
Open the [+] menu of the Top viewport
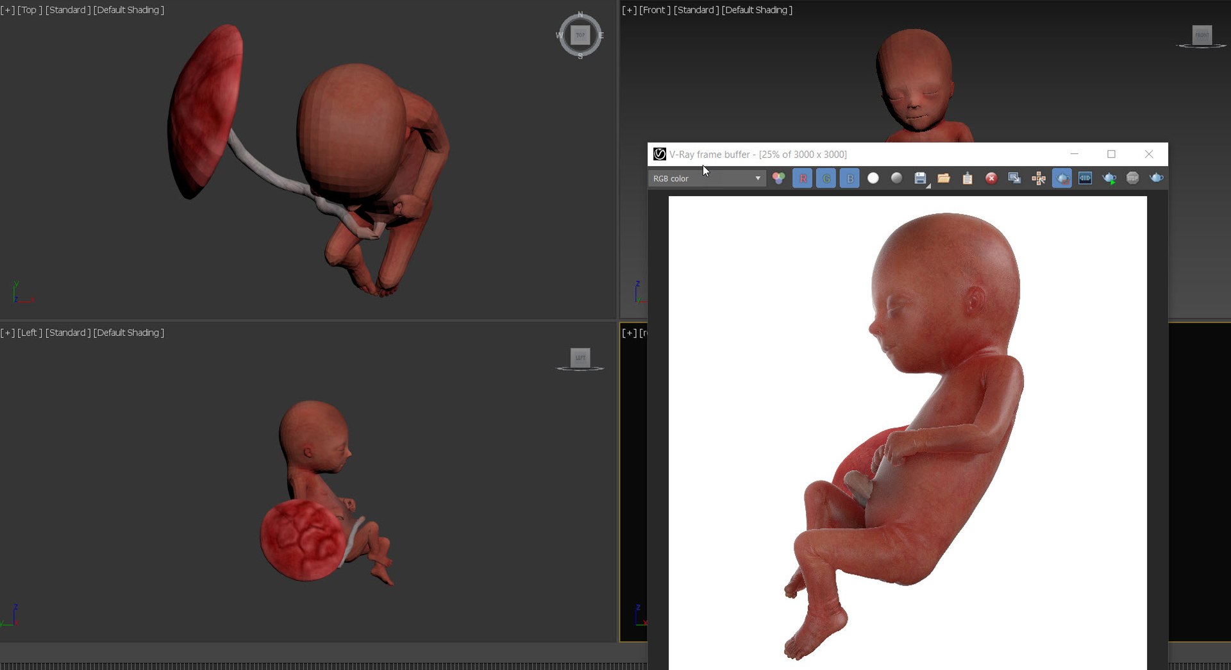(x=8, y=10)
